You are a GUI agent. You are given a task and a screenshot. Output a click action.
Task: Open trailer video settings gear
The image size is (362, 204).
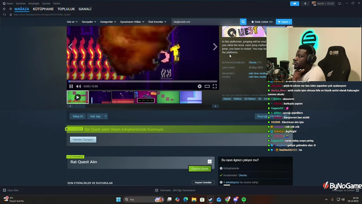(x=200, y=86)
